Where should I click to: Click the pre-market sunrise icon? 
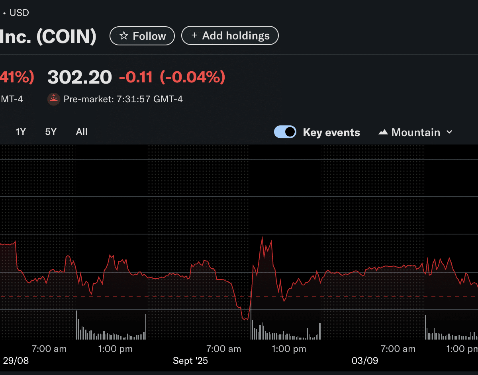(54, 99)
